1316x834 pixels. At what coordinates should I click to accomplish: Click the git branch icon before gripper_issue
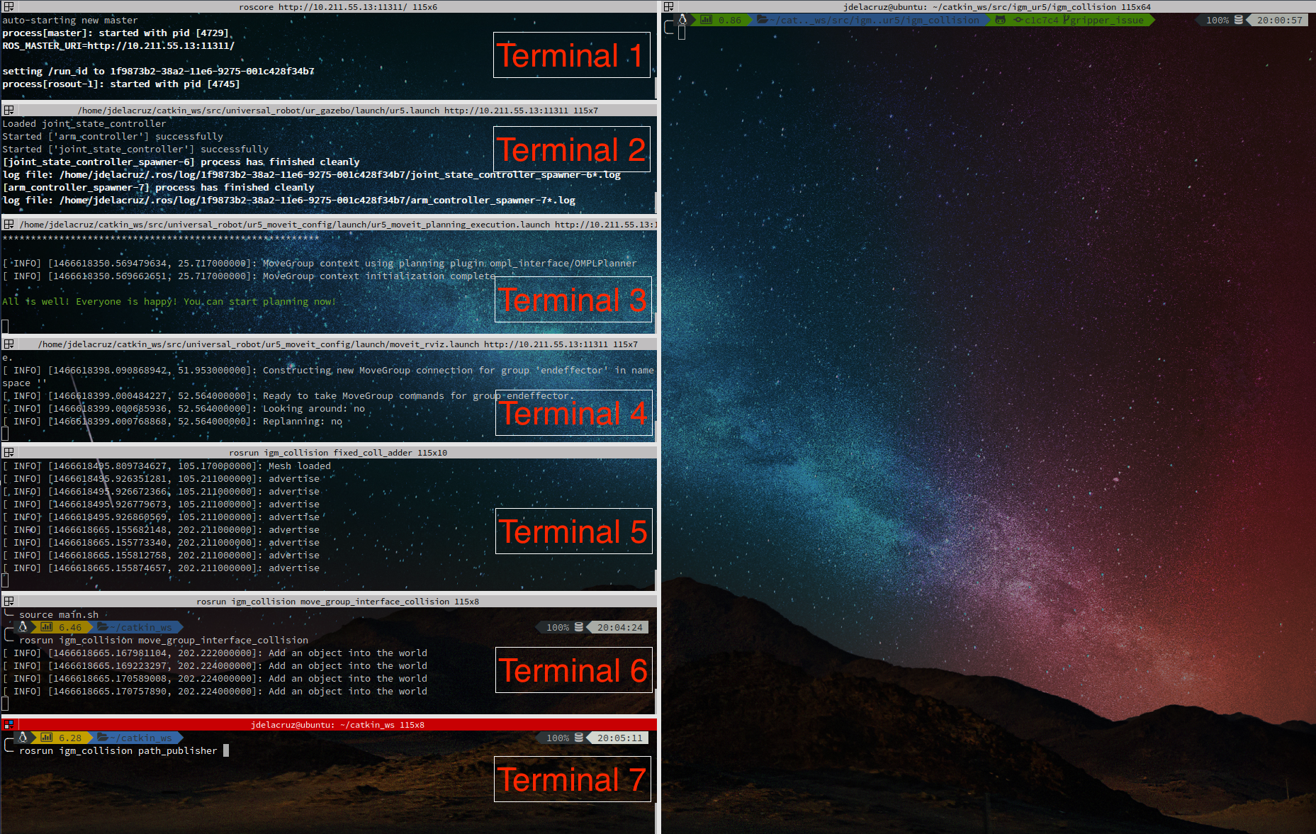[1065, 20]
